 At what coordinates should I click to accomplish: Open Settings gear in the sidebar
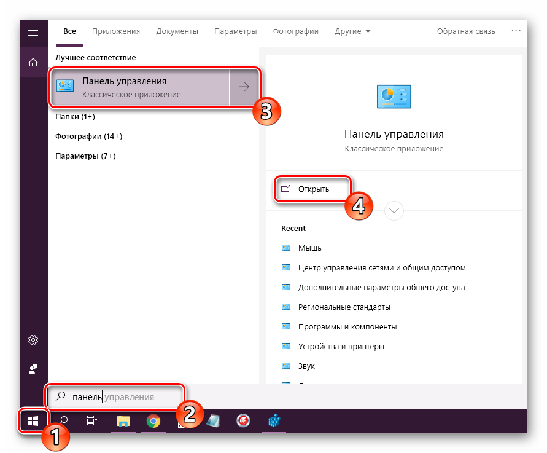33,340
